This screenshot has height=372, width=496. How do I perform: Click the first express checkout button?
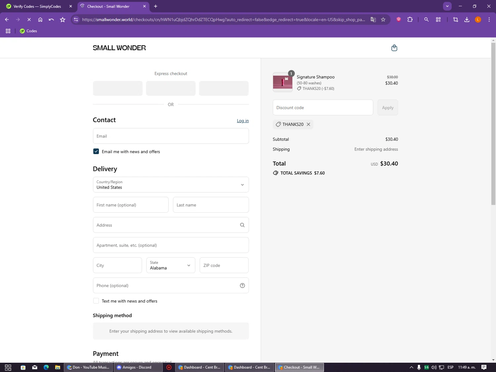click(118, 88)
